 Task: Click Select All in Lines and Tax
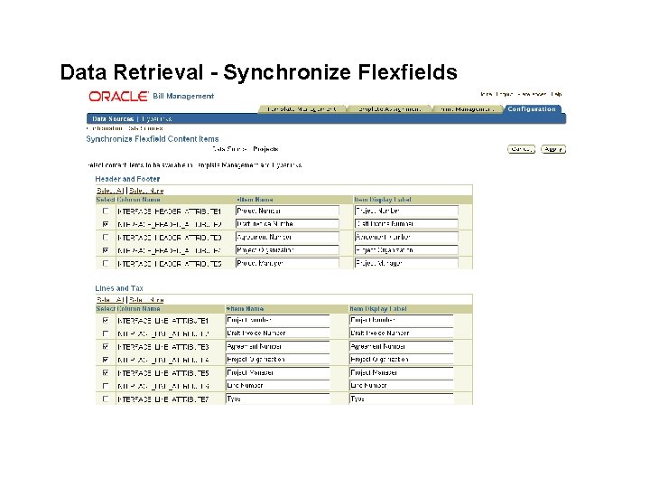coord(110,300)
